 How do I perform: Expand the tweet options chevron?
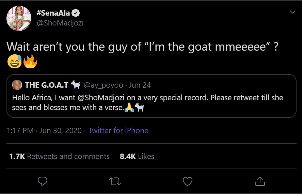pyautogui.click(x=292, y=12)
